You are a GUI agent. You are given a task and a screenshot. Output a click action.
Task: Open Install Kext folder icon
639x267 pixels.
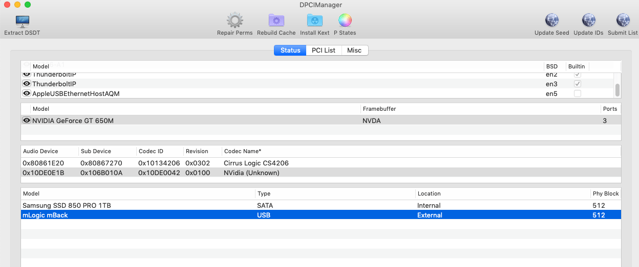click(x=315, y=21)
